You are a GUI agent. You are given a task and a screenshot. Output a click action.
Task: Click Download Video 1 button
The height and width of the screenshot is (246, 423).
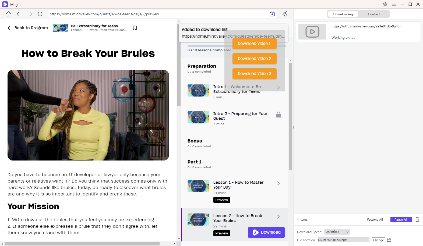(254, 44)
